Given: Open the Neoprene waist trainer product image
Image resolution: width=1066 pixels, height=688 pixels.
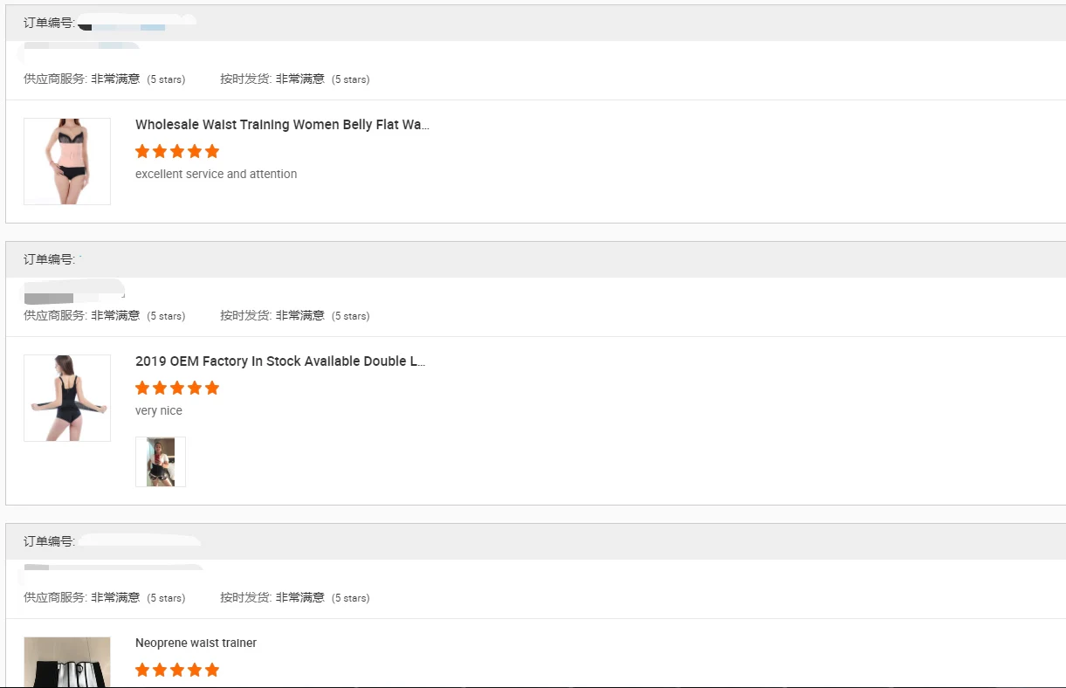Looking at the screenshot, I should (67, 662).
